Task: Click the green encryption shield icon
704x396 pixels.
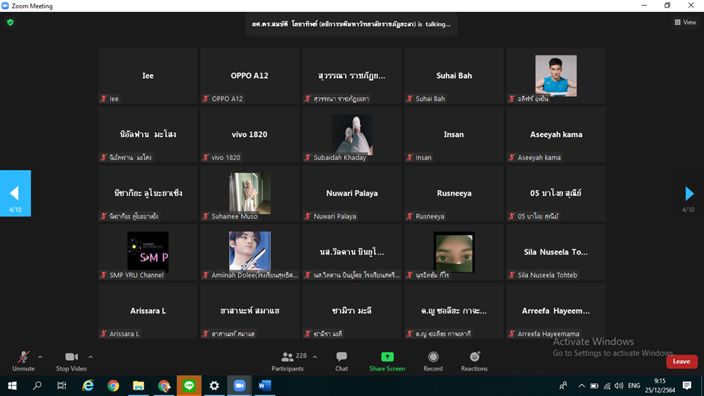Action: tap(10, 22)
